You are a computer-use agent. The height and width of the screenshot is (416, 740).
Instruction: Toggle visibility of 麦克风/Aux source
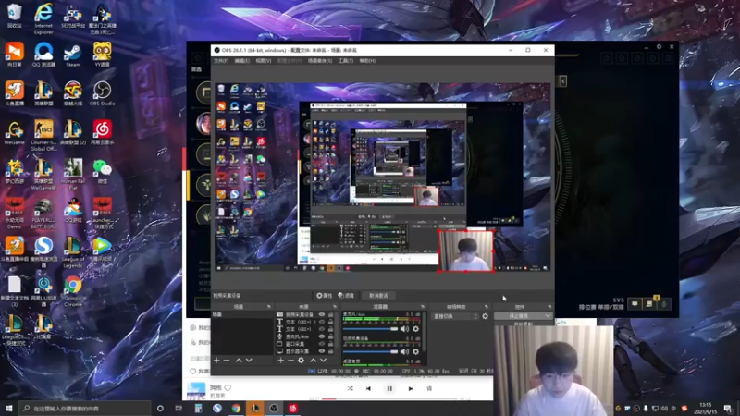coord(322,336)
